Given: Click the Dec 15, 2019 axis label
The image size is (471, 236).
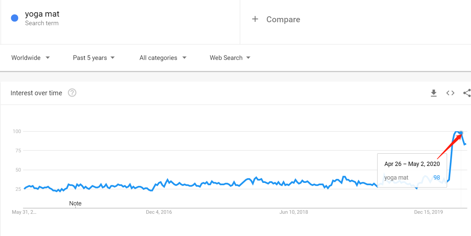Looking at the screenshot, I should [x=428, y=212].
